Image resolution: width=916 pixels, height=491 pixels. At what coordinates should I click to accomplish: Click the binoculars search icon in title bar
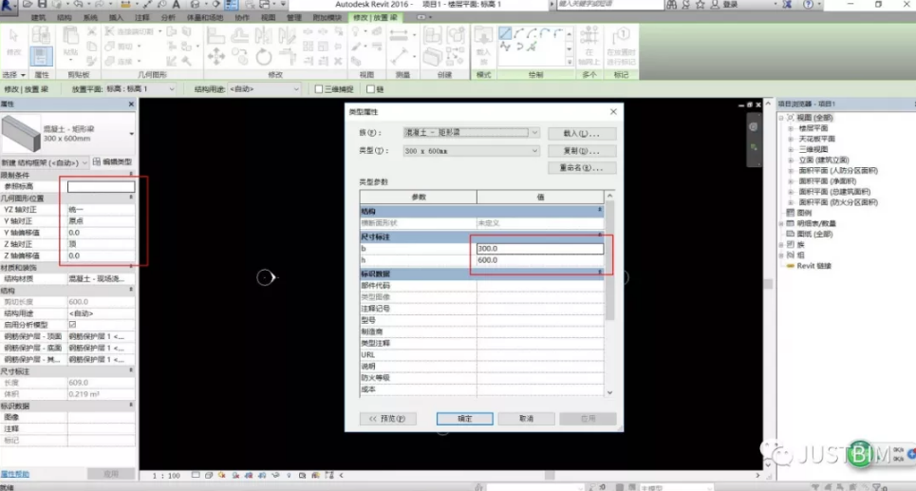(x=672, y=5)
